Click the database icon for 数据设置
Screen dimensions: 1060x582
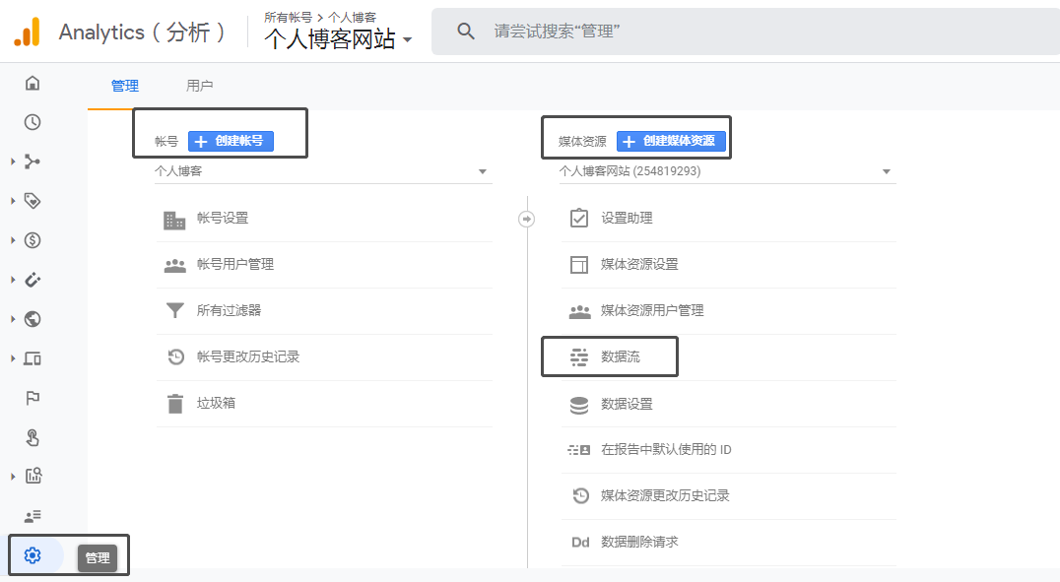(x=579, y=405)
